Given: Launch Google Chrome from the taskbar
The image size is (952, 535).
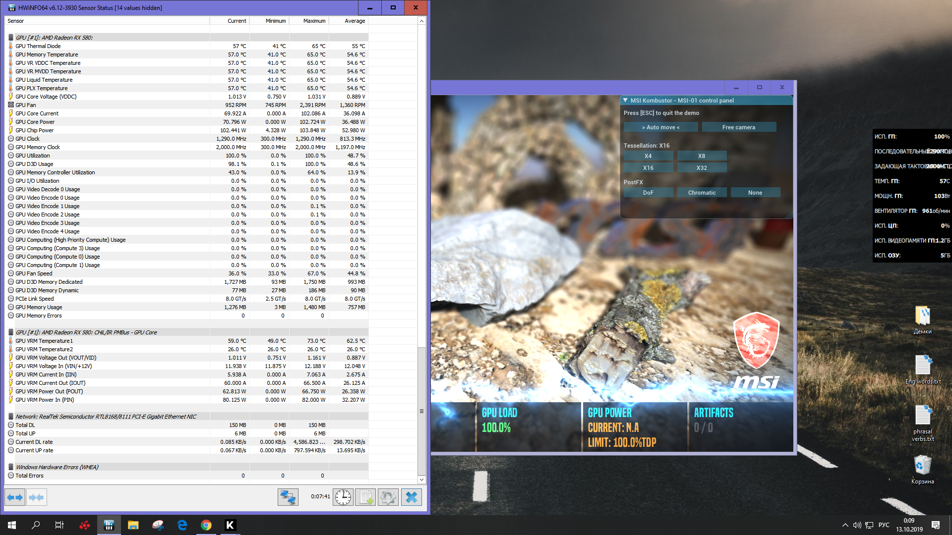Looking at the screenshot, I should click(x=206, y=525).
